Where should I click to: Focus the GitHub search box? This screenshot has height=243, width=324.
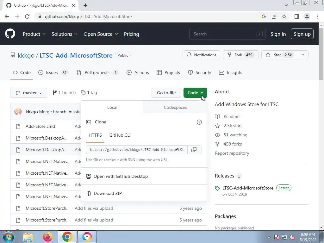pos(227,34)
